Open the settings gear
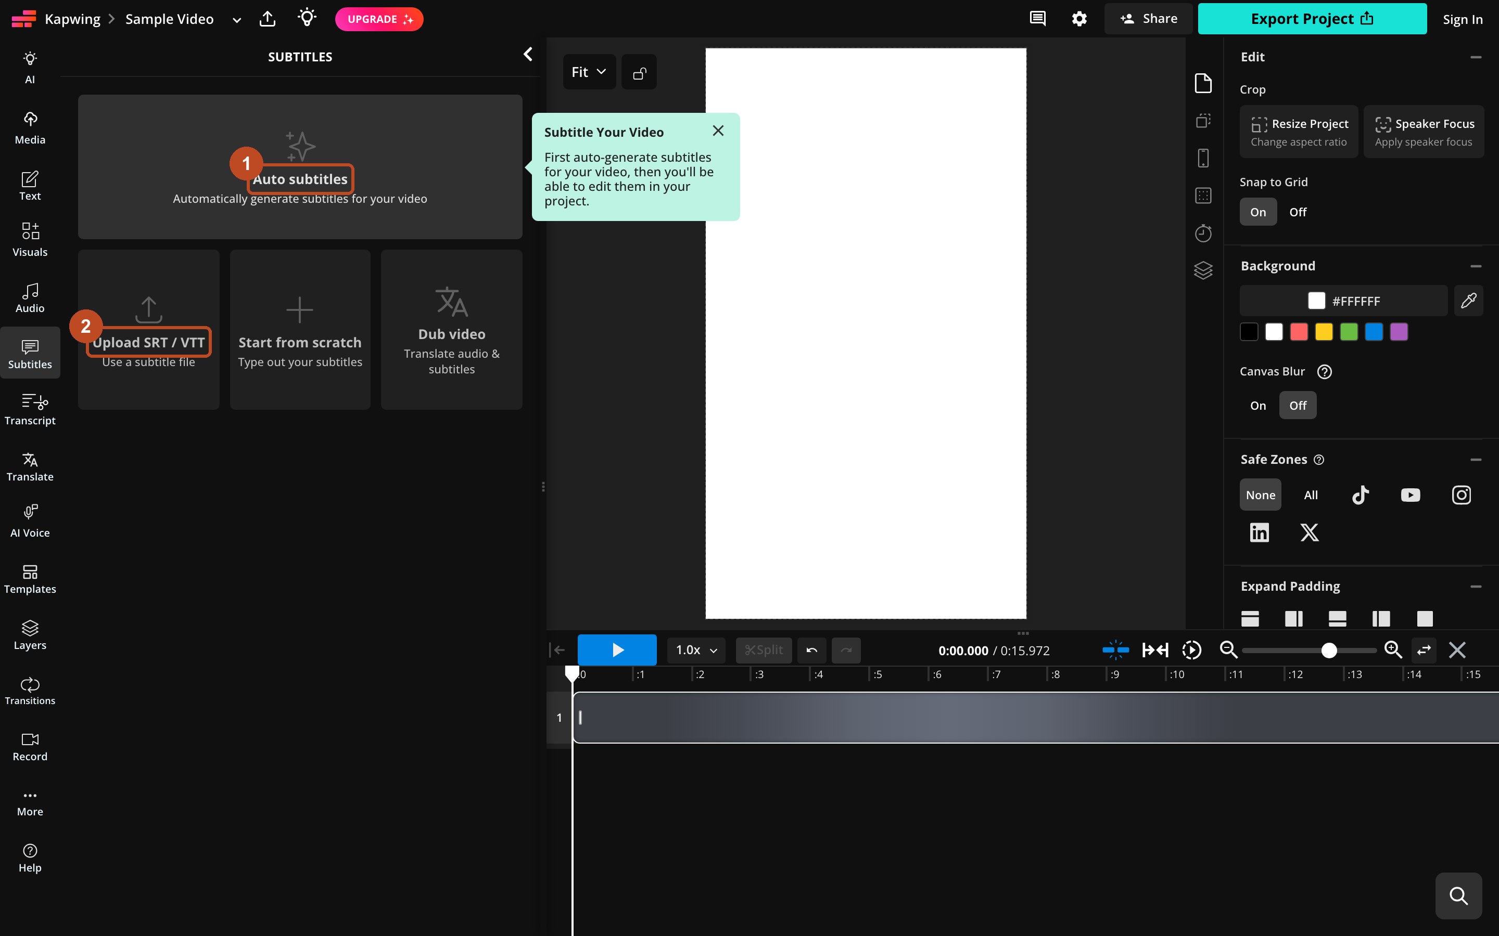The height and width of the screenshot is (936, 1499). (1079, 19)
